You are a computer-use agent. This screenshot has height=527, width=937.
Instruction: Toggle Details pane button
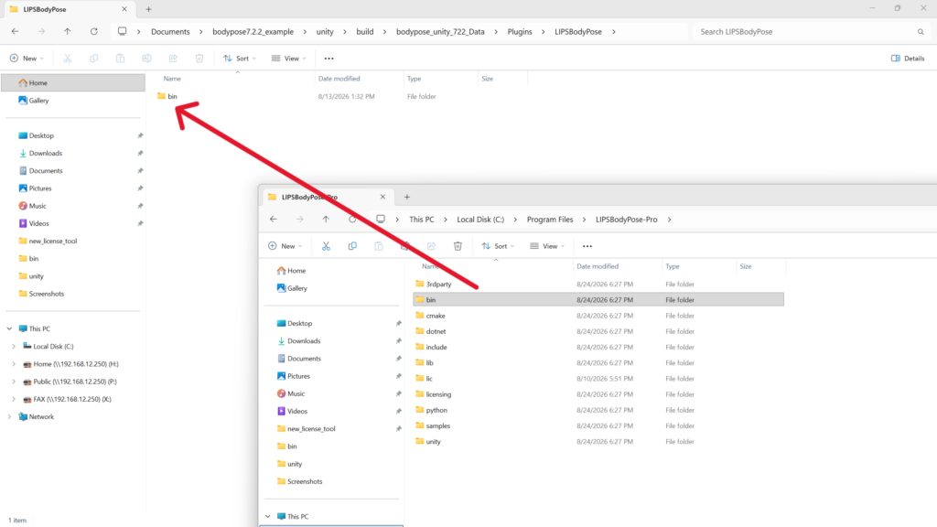click(x=908, y=59)
